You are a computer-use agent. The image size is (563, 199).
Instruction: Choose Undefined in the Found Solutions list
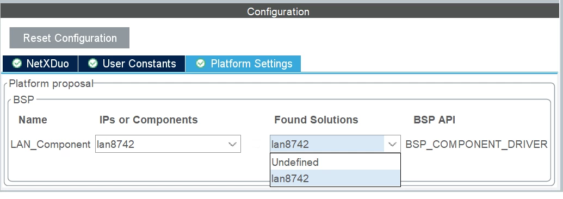tap(335, 162)
